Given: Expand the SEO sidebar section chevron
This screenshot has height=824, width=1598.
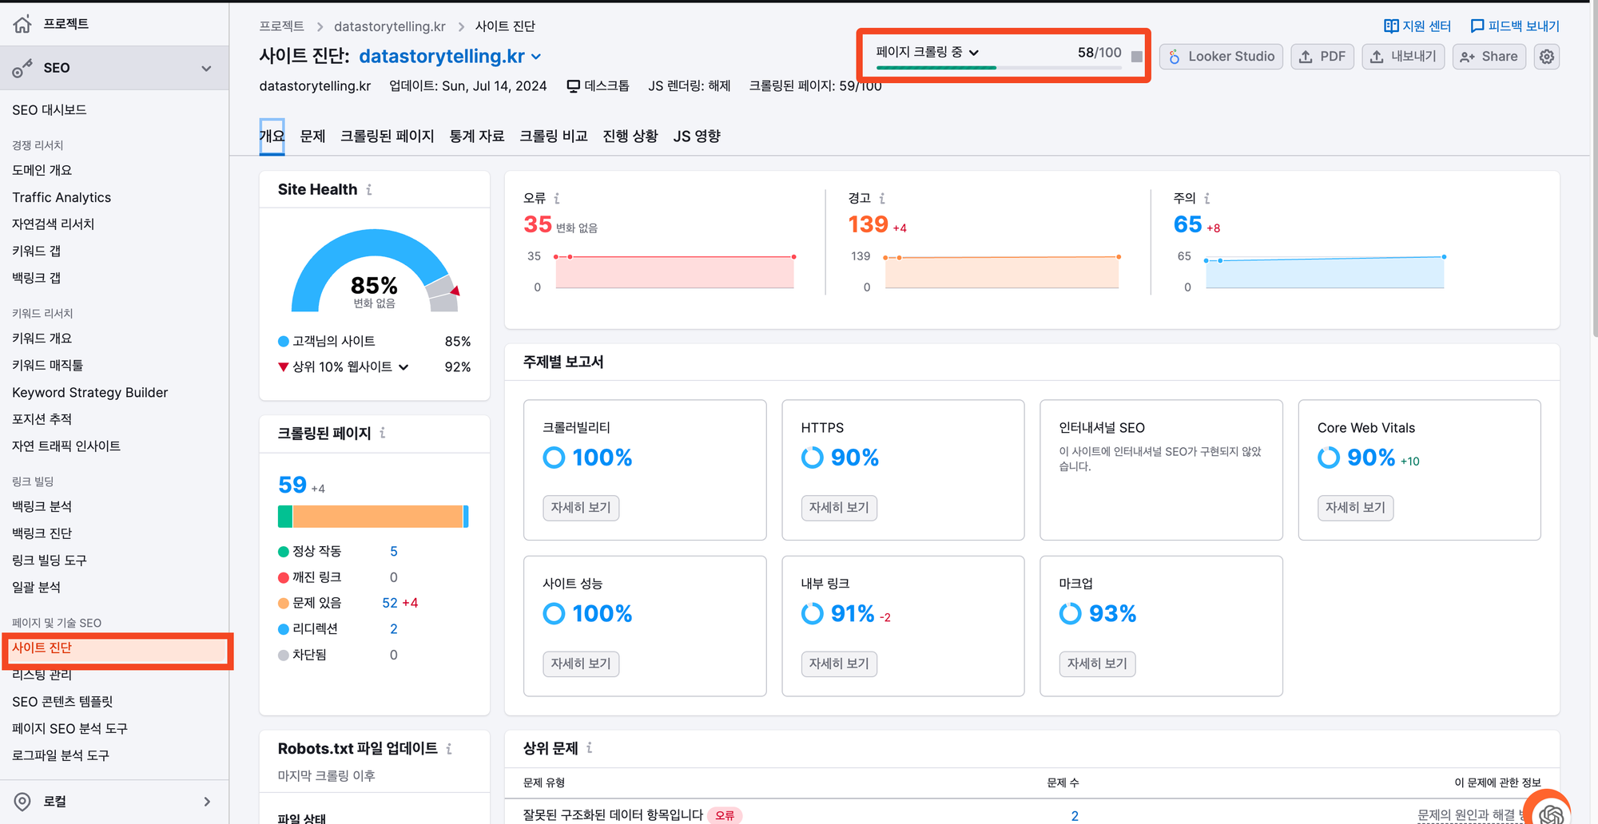Looking at the screenshot, I should (207, 68).
